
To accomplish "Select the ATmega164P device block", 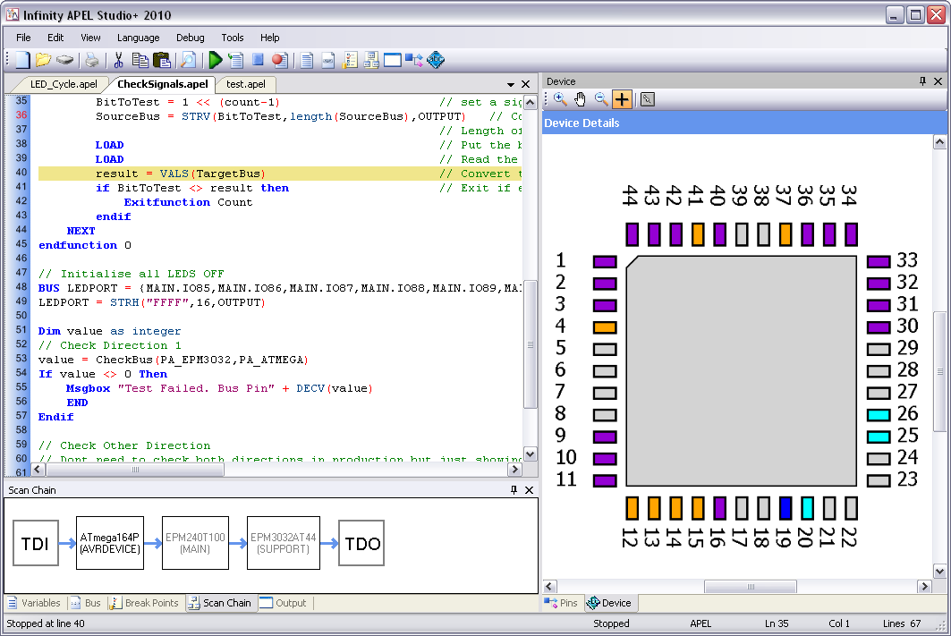I will coord(110,543).
